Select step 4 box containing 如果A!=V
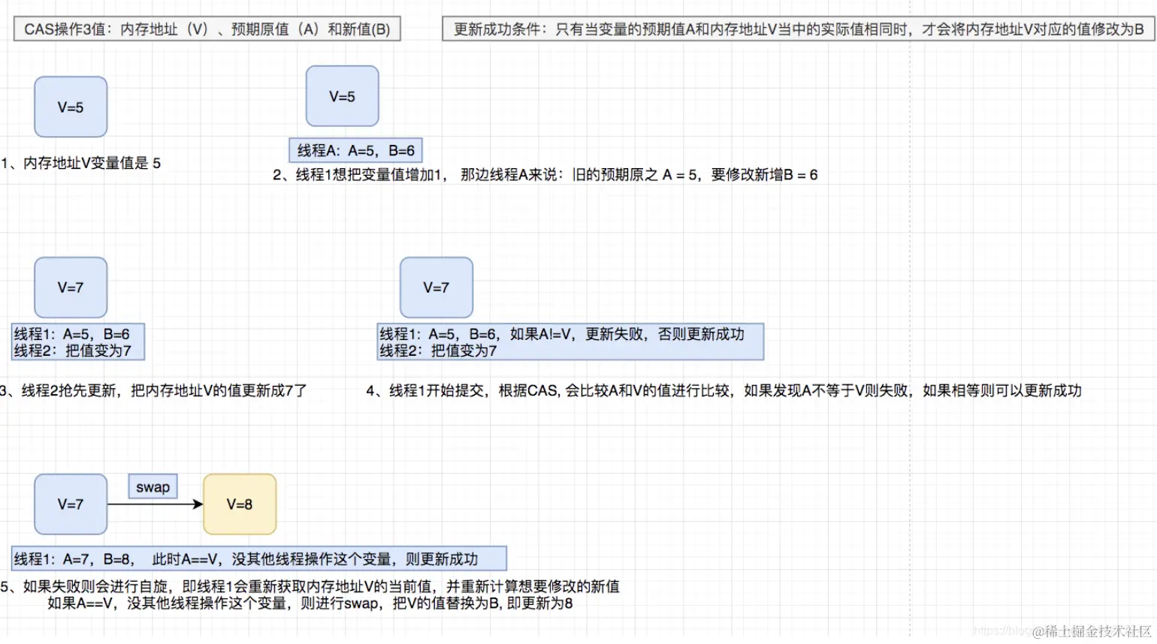 pos(570,342)
